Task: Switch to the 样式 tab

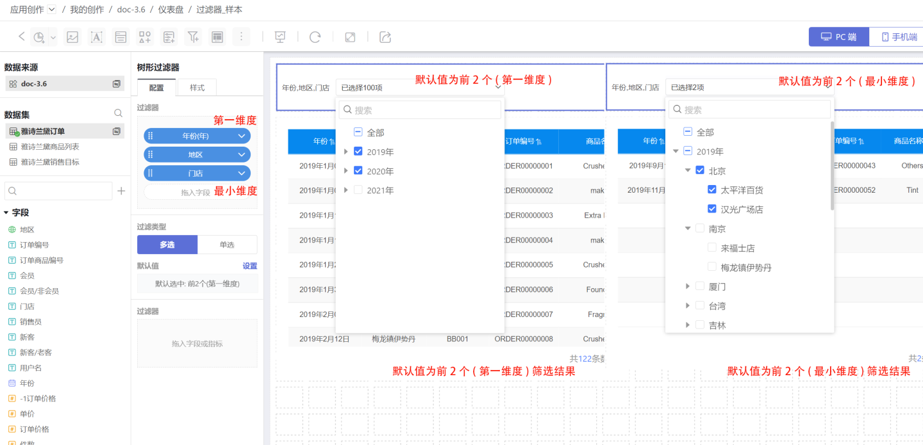Action: (x=197, y=88)
